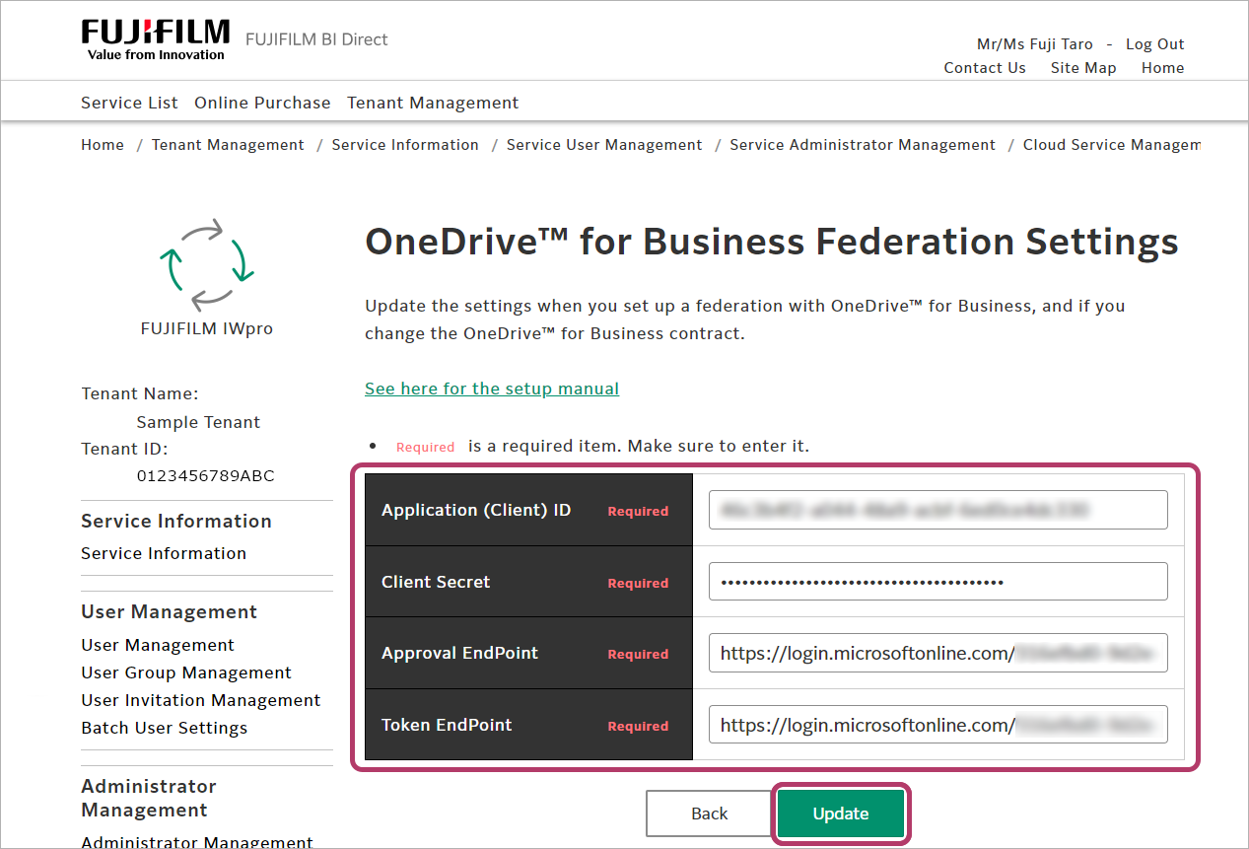Click the FUJIFILM IWpro arrows icon

(x=207, y=264)
